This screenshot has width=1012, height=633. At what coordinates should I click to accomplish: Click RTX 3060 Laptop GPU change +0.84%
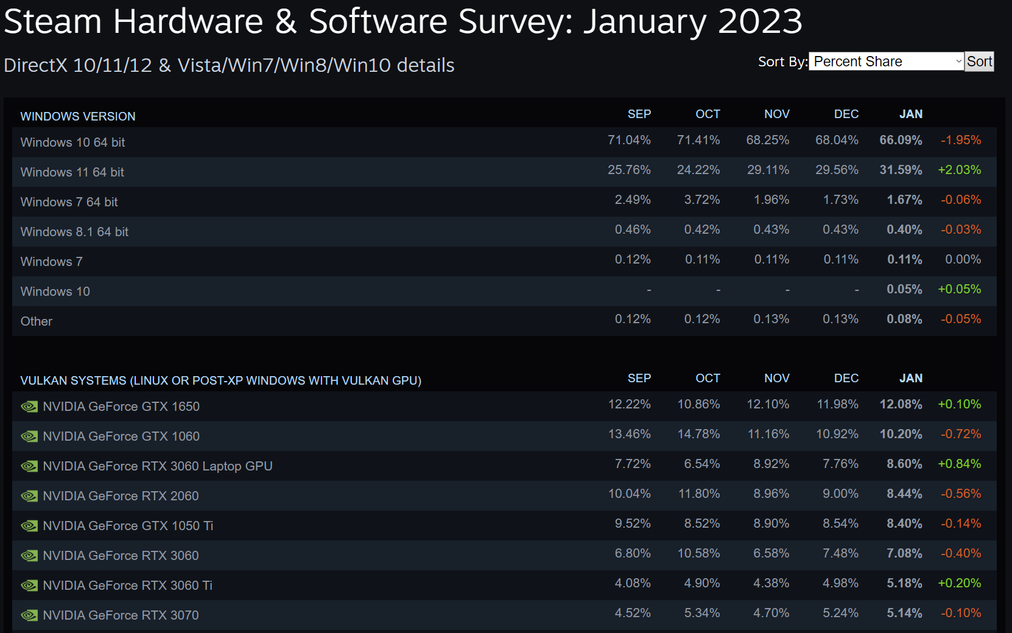(959, 464)
